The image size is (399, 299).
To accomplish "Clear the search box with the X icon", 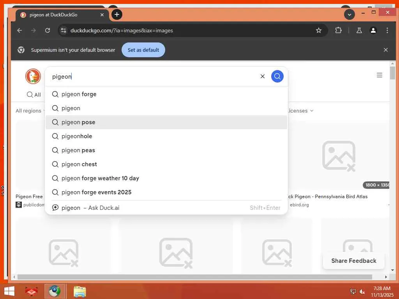I will pos(262,76).
